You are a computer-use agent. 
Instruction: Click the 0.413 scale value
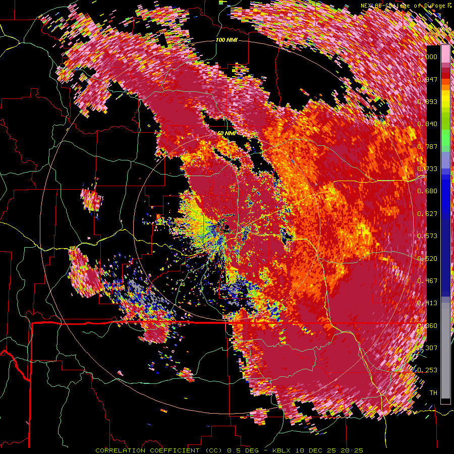tap(427, 303)
